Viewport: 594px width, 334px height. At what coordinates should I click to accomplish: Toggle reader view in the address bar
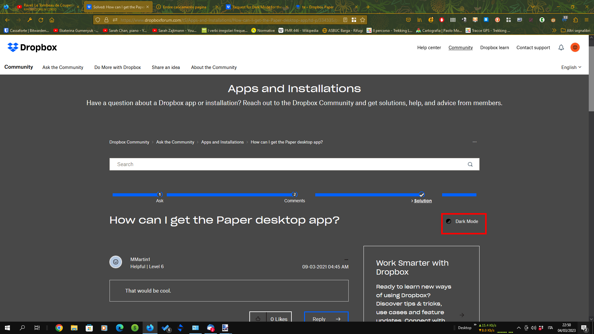[x=345, y=20]
